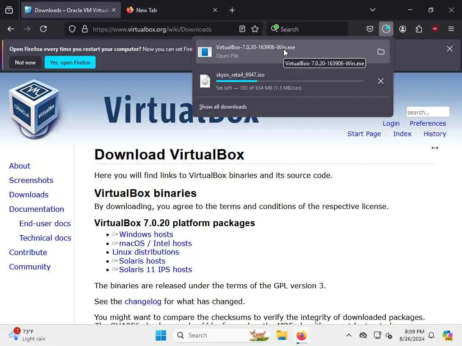Image resolution: width=462 pixels, height=346 pixels.
Task: Open Screenshots in the sidebar
Action: click(x=31, y=180)
